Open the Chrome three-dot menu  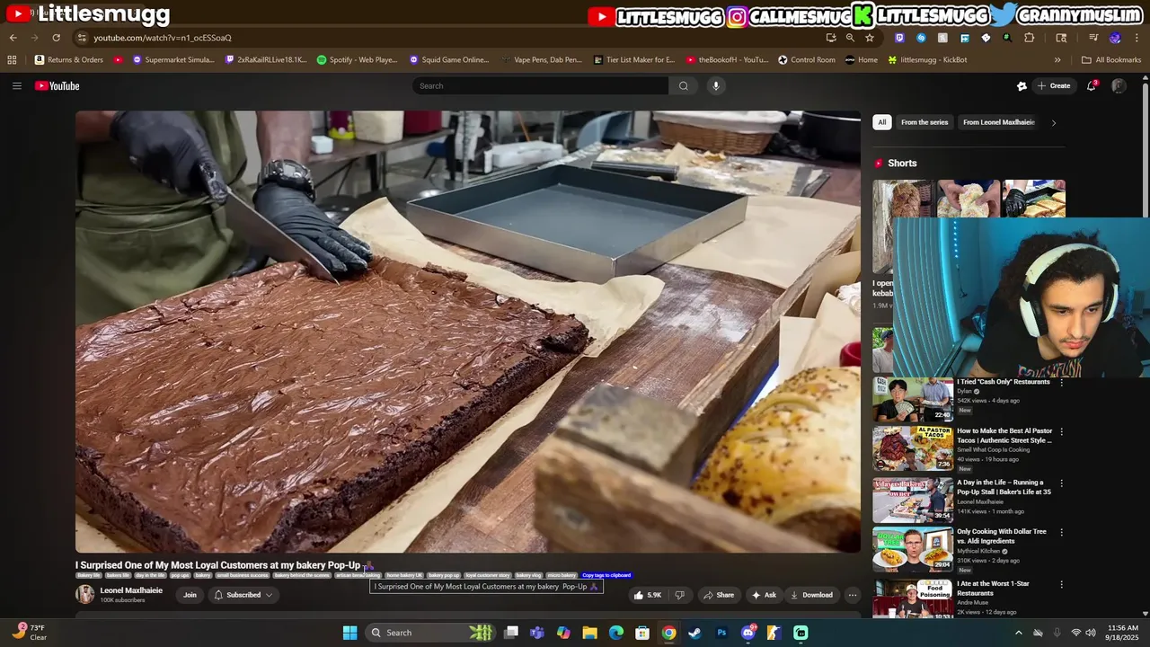pyautogui.click(x=1135, y=38)
